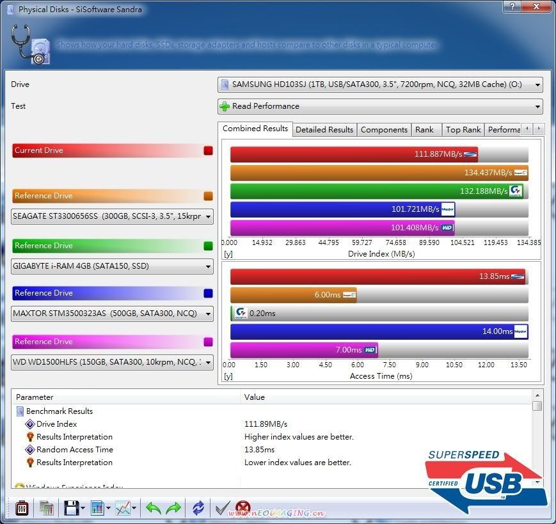Click the magenta Reference Drive color swatch

click(208, 342)
